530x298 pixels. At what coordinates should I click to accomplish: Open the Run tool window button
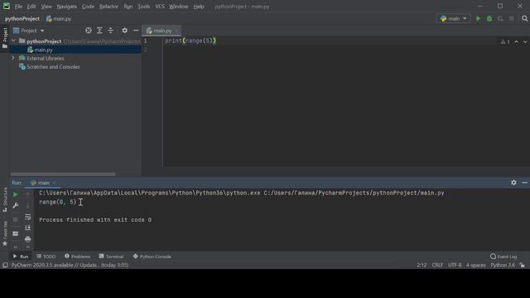[21, 257]
